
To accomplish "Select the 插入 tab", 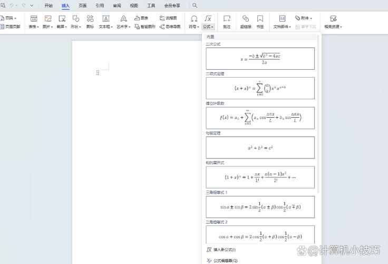I will (x=65, y=5).
